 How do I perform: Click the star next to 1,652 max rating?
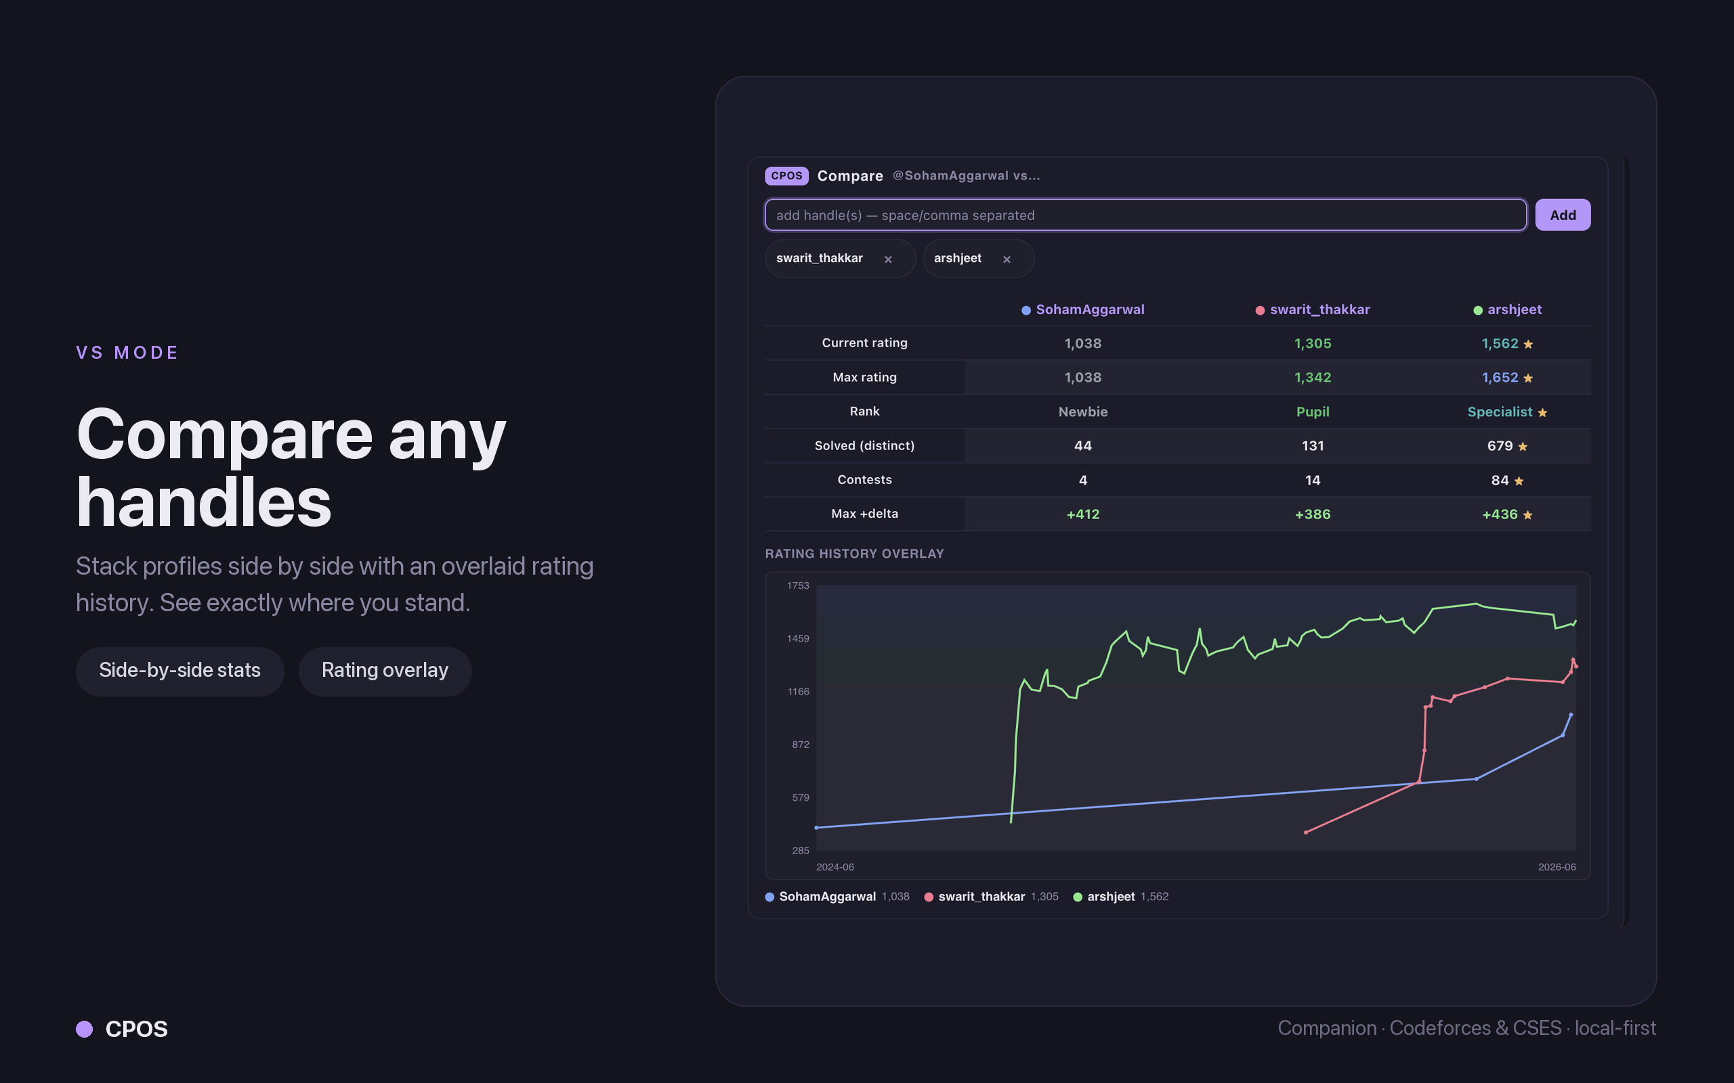click(1528, 378)
